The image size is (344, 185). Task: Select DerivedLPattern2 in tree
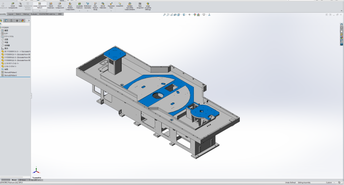(x=9, y=72)
